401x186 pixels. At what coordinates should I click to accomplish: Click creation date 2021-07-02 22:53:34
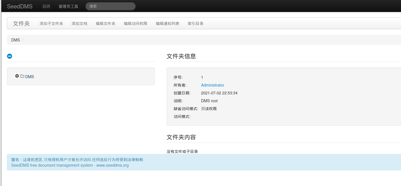[x=219, y=93]
